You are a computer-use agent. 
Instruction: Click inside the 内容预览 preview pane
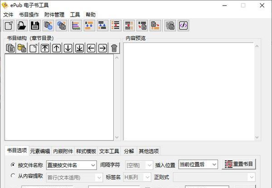click(x=189, y=92)
